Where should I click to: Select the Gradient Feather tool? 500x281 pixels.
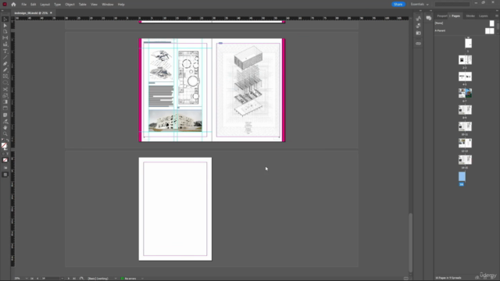click(x=5, y=108)
